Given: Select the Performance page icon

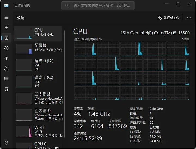Looking at the screenshot, I should (6, 38).
